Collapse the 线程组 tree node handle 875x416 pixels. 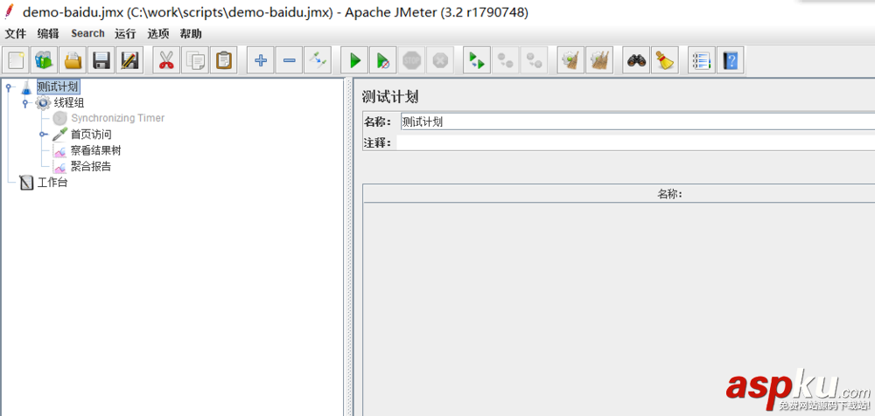25,103
